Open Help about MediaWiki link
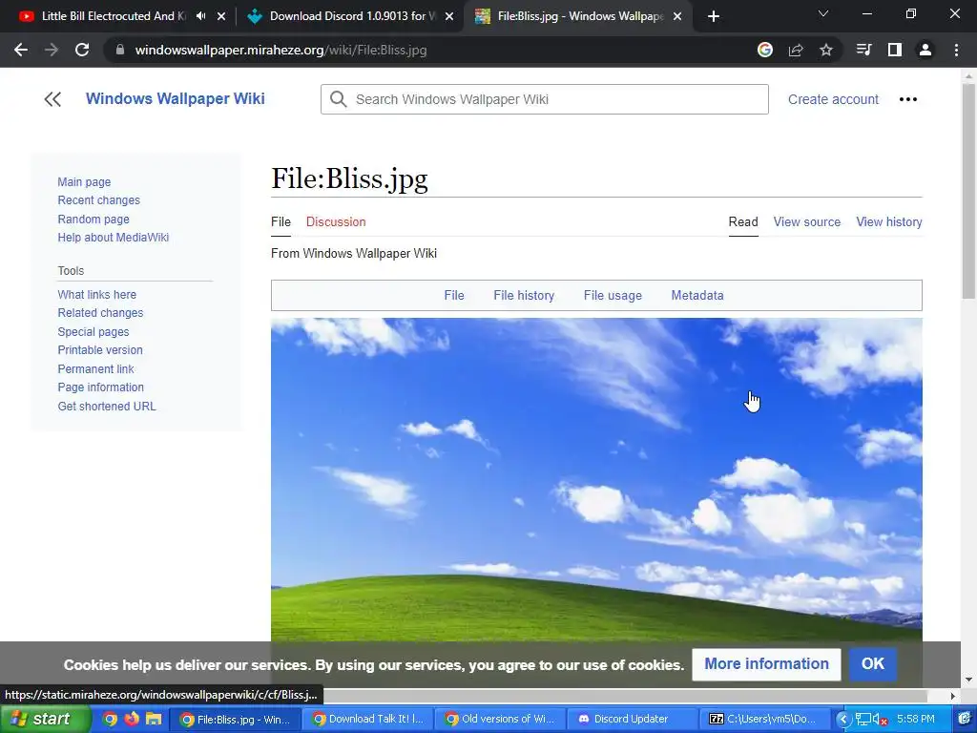Viewport: 977px width, 733px height. coord(113,238)
